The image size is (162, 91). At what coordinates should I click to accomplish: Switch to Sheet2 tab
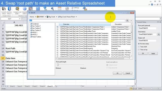(35, 86)
